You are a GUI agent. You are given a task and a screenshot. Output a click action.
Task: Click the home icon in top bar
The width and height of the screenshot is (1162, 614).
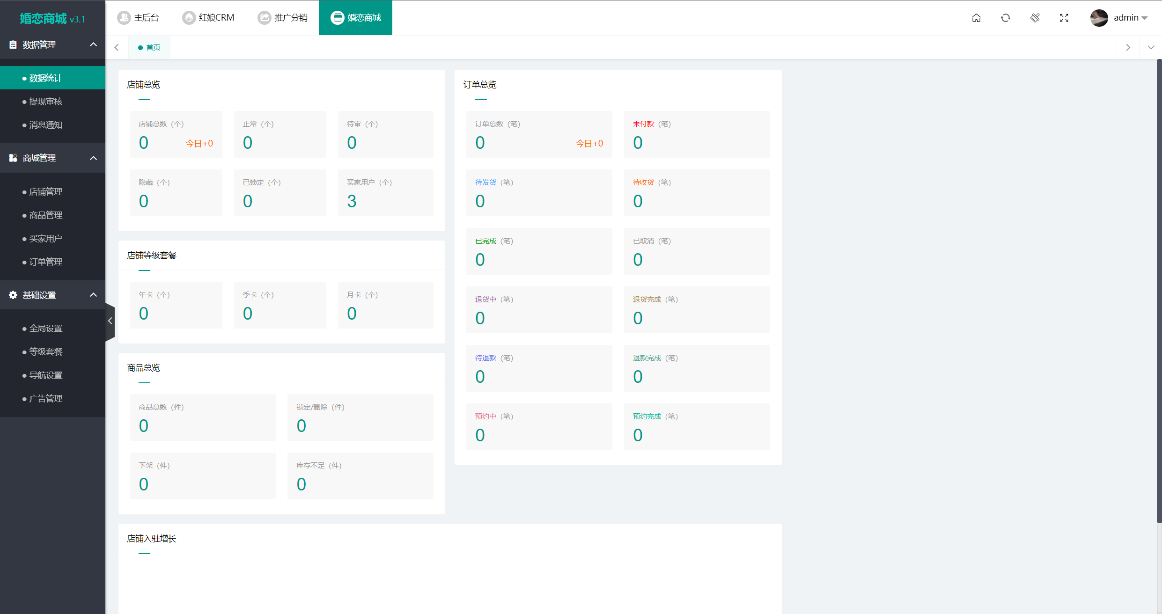click(976, 18)
